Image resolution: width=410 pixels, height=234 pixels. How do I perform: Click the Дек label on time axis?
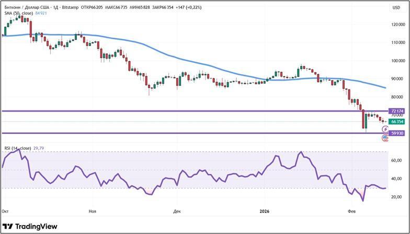click(177, 210)
